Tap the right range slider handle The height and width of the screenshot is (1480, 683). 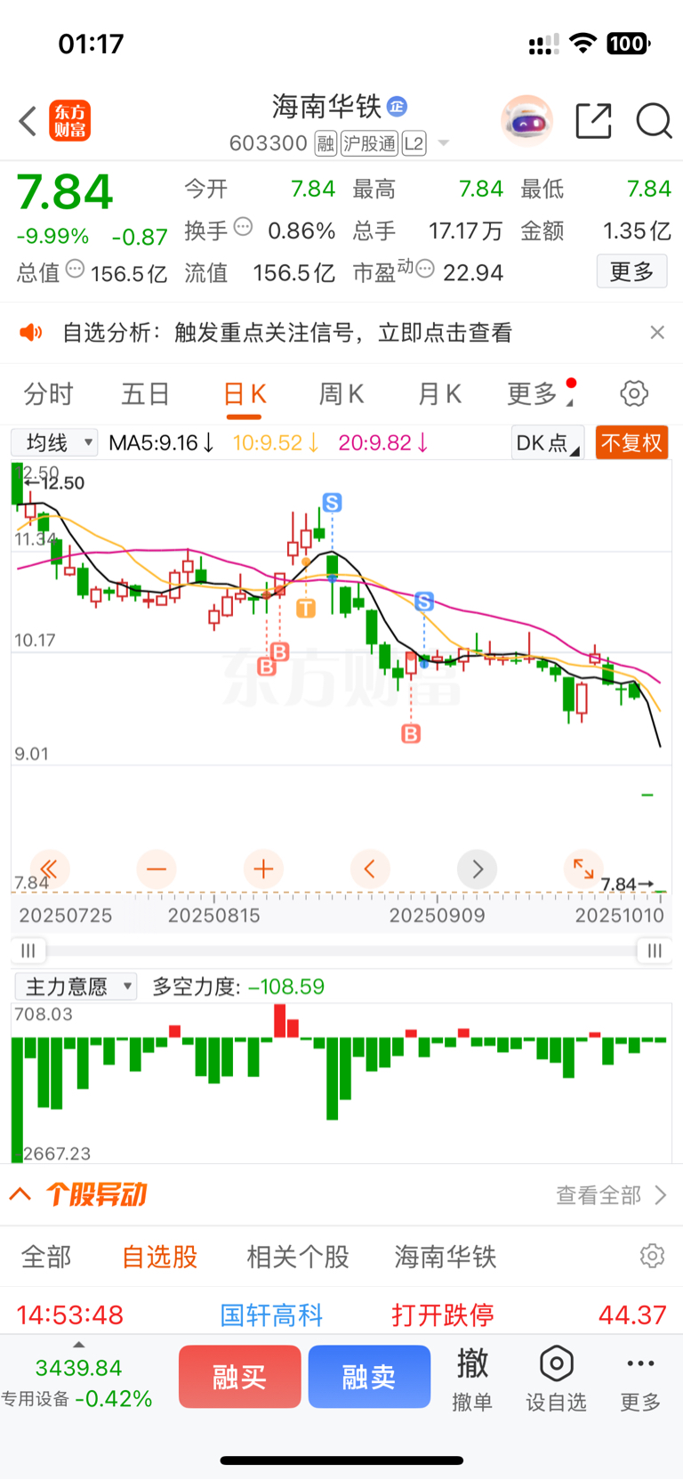(x=655, y=950)
